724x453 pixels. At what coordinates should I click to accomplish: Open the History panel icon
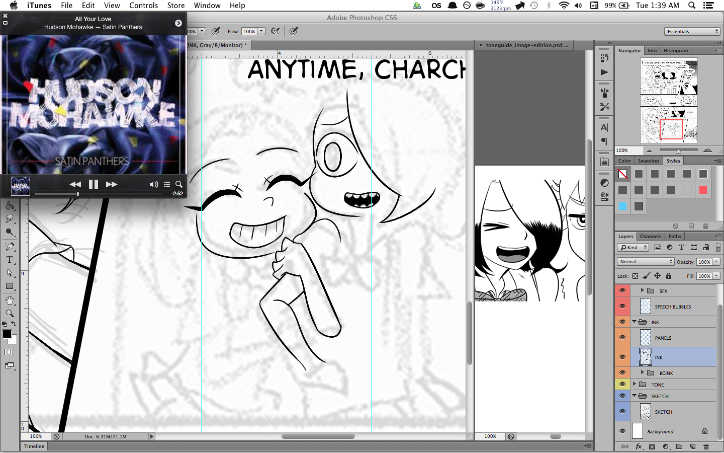tap(604, 58)
